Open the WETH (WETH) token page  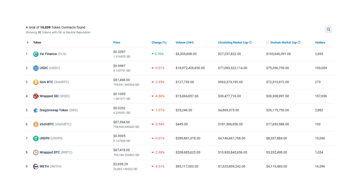point(50,166)
